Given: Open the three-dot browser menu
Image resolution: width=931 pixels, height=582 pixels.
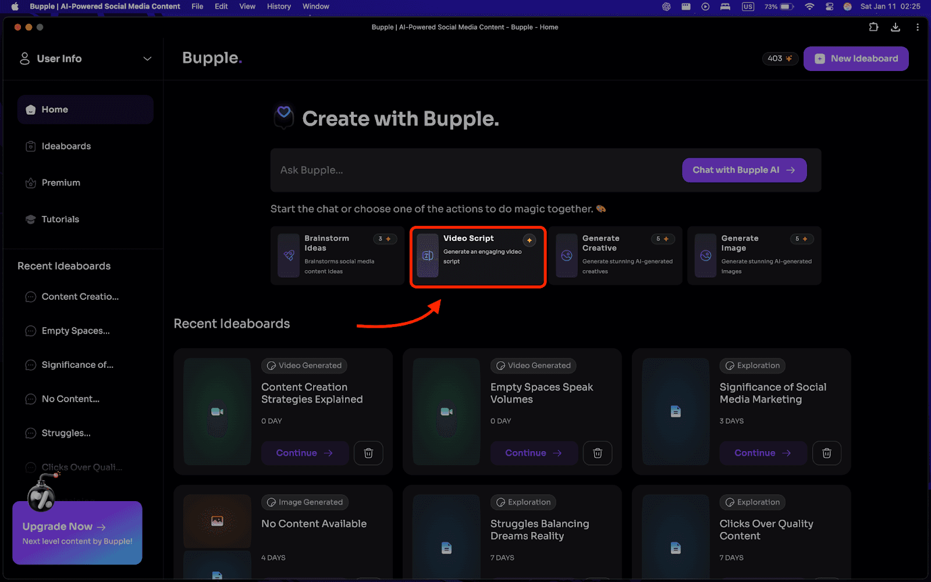Looking at the screenshot, I should coord(918,27).
